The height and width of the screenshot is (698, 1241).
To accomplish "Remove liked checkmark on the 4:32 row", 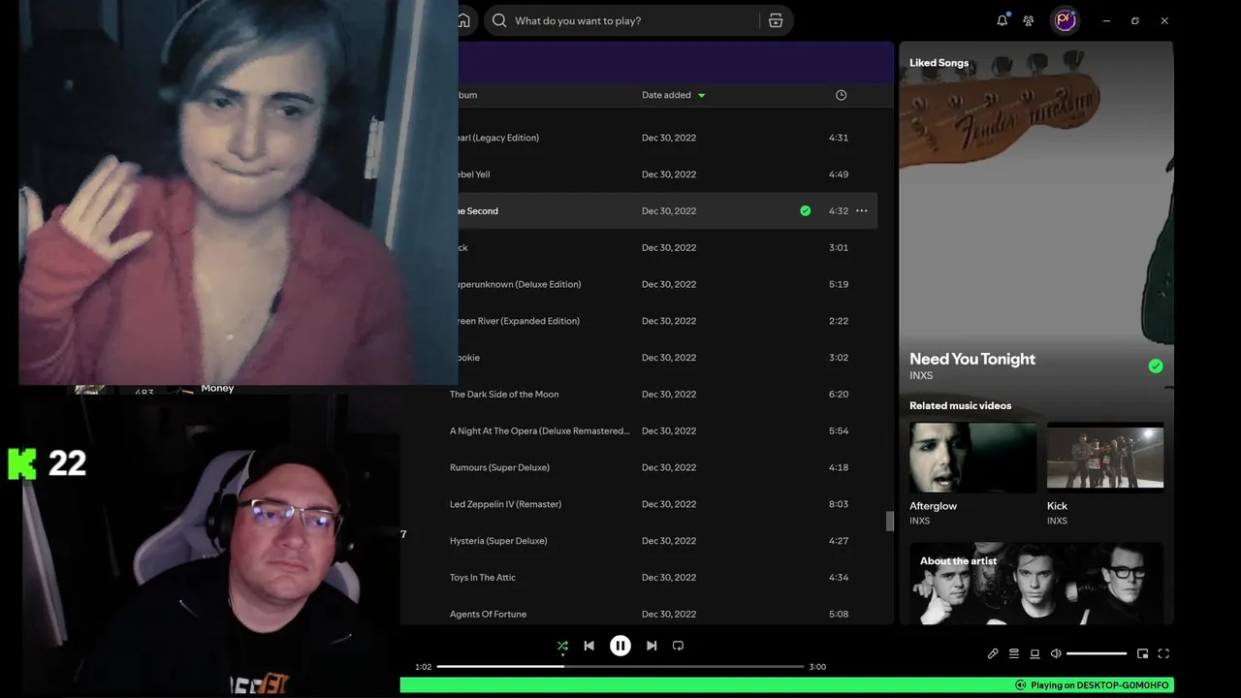I will pyautogui.click(x=805, y=210).
